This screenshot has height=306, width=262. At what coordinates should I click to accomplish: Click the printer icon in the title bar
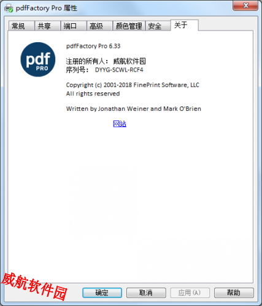(9, 8)
